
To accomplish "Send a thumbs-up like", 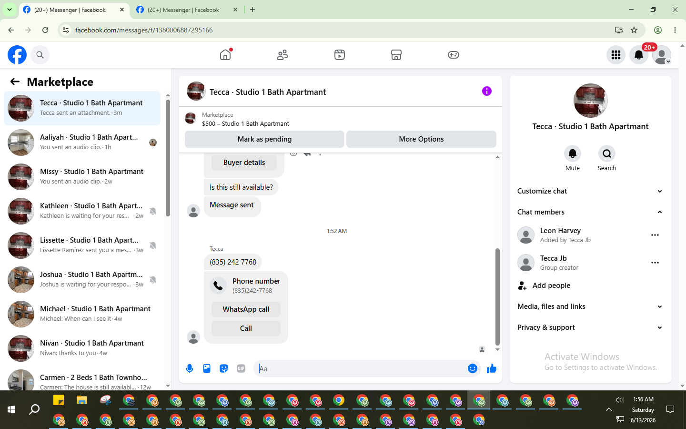I will (492, 368).
